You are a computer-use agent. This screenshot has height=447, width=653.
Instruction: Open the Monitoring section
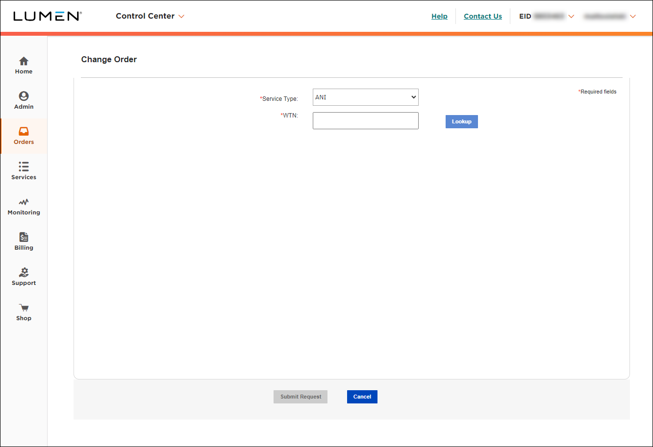[x=24, y=207]
